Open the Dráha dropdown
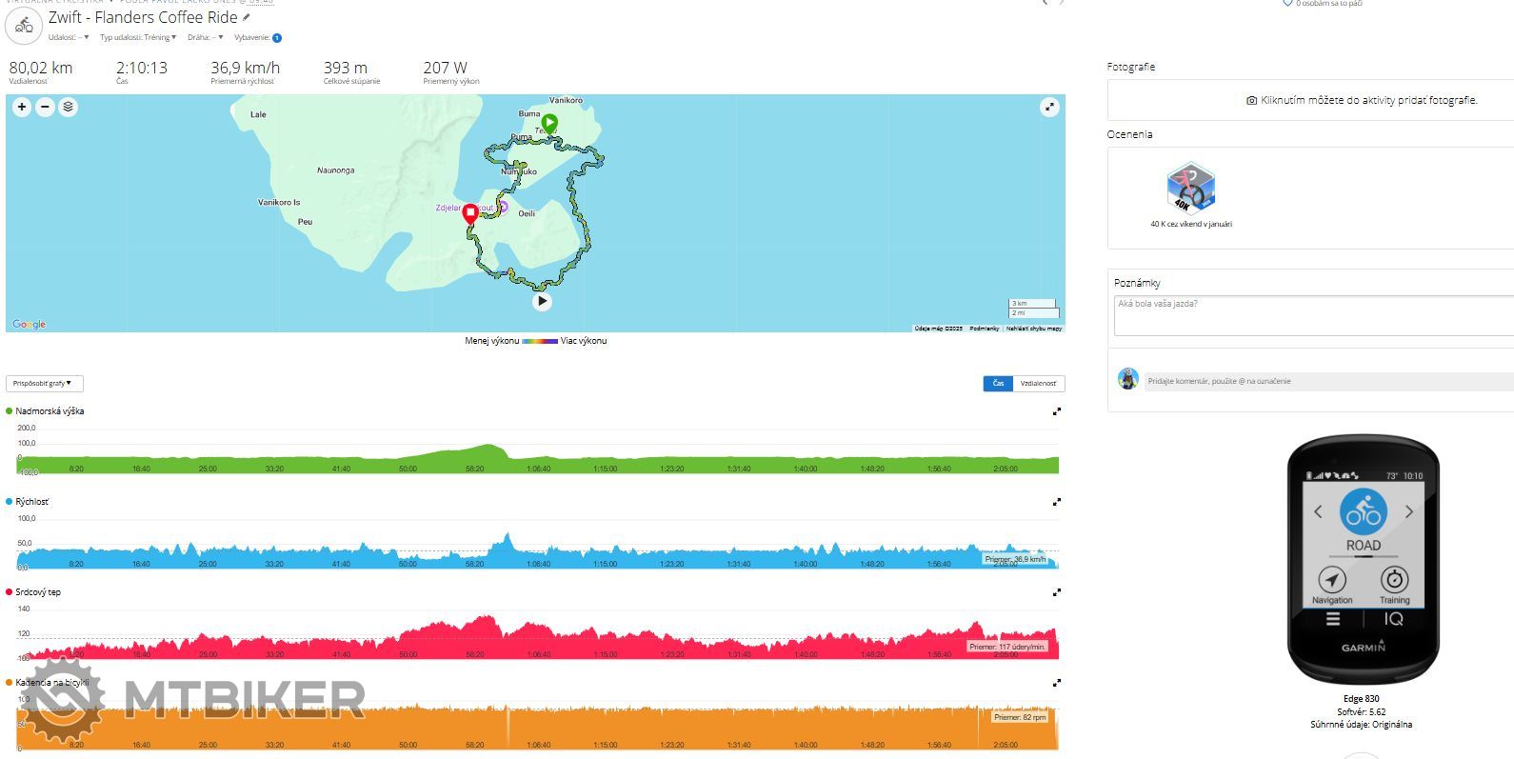This screenshot has height=759, width=1514. (x=205, y=38)
